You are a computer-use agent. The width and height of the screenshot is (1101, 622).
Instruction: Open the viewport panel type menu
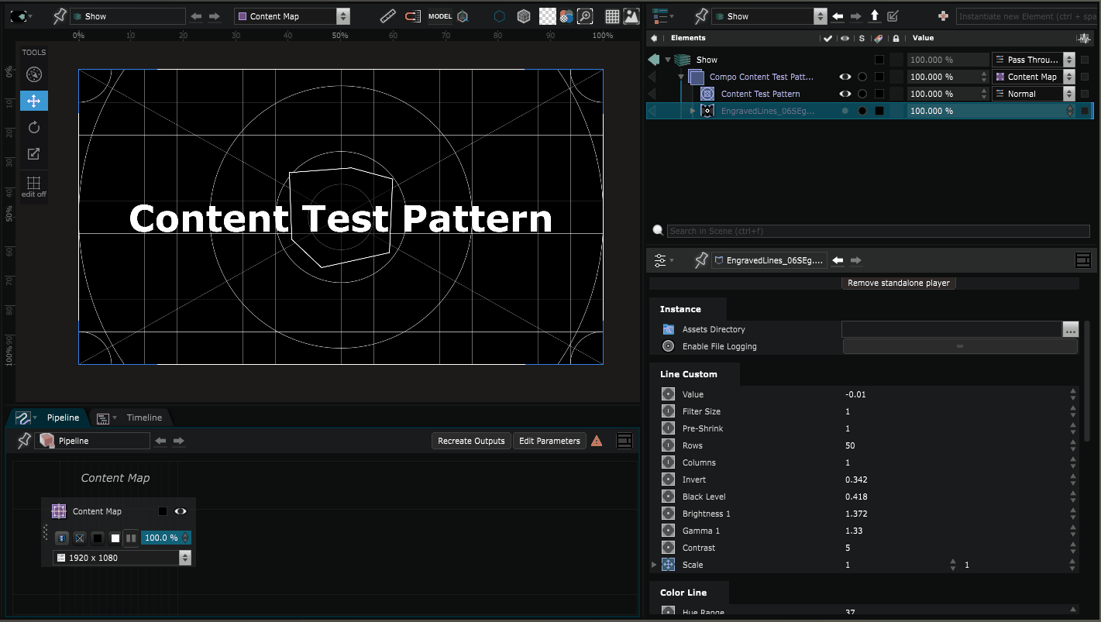21,16
